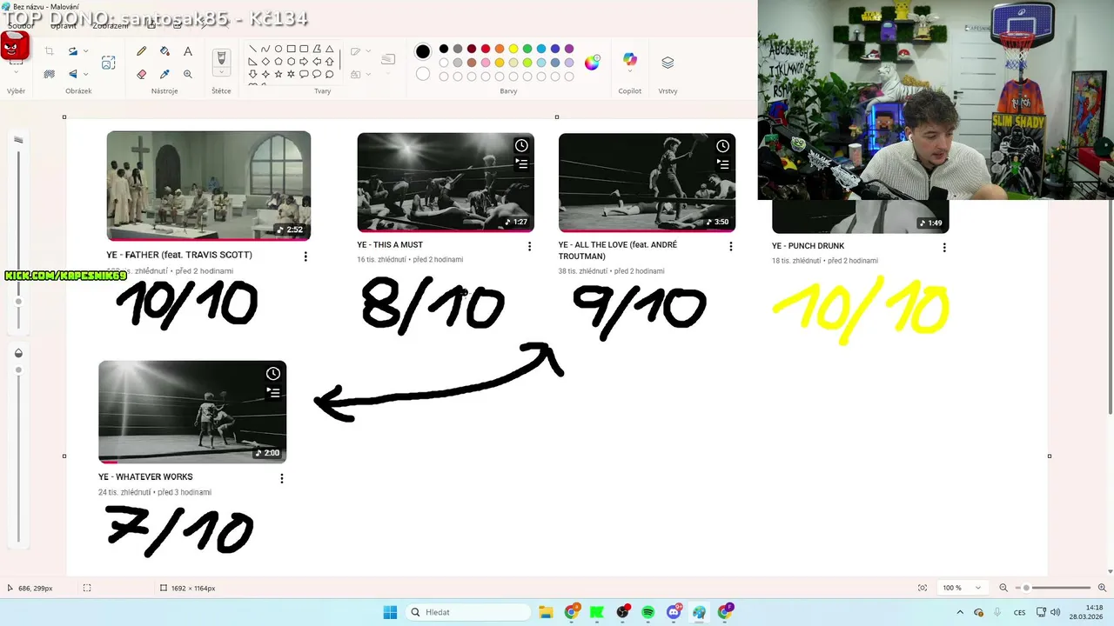Choose the Oval callout shape
Image resolution: width=1114 pixels, height=626 pixels.
click(x=317, y=75)
